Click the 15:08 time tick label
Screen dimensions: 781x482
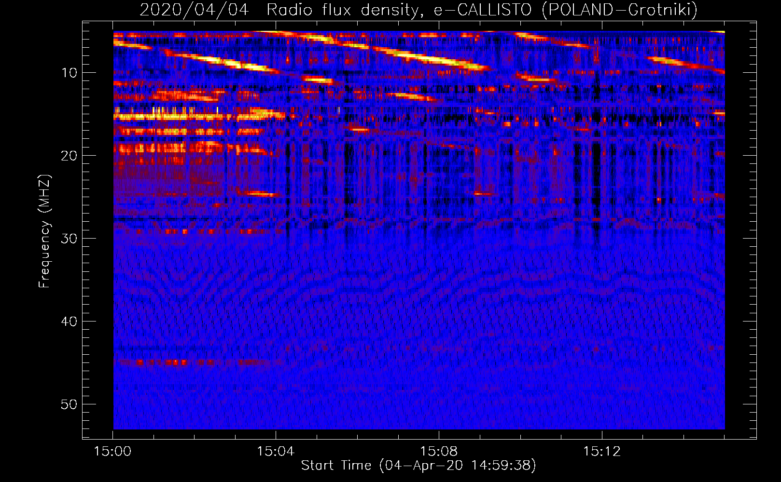pos(439,451)
